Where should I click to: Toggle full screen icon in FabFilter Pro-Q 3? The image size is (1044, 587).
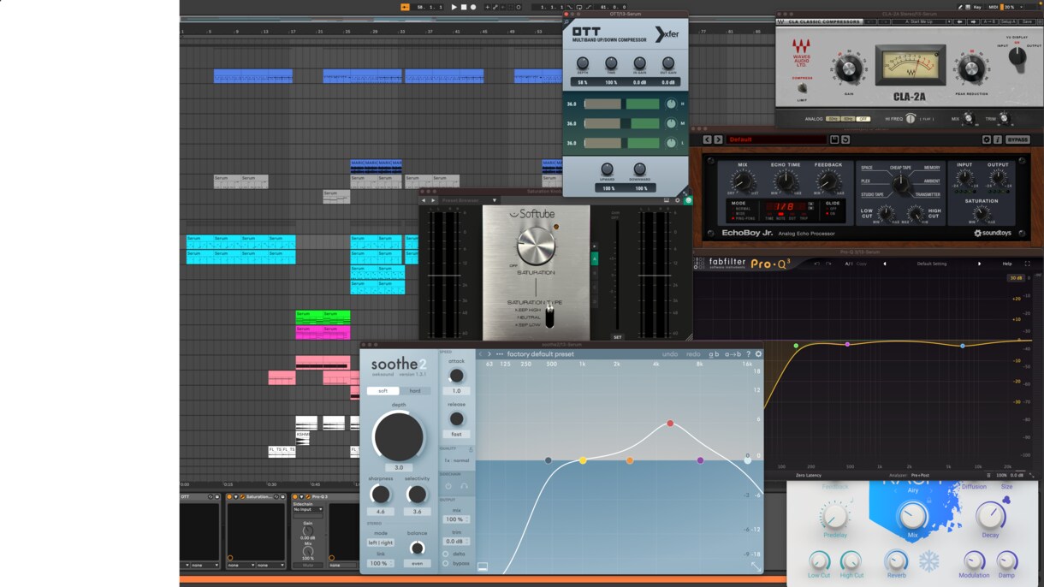[x=1028, y=264]
